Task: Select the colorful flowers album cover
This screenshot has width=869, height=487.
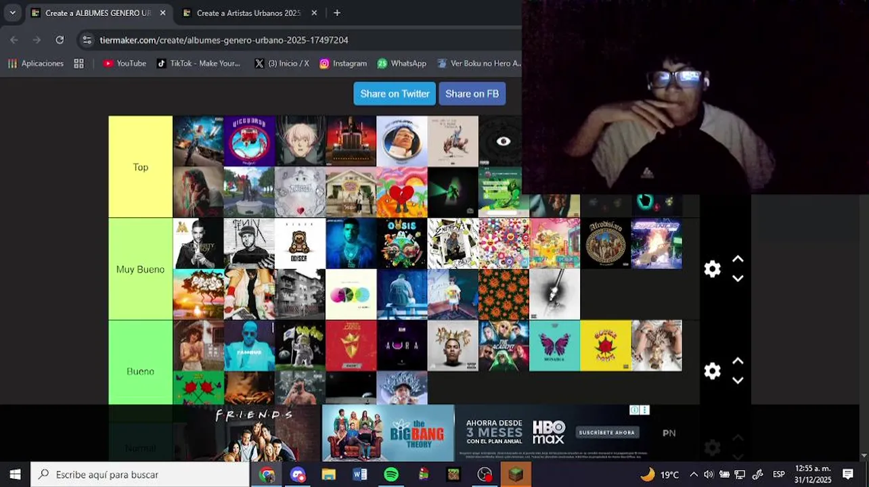Action: (x=504, y=243)
